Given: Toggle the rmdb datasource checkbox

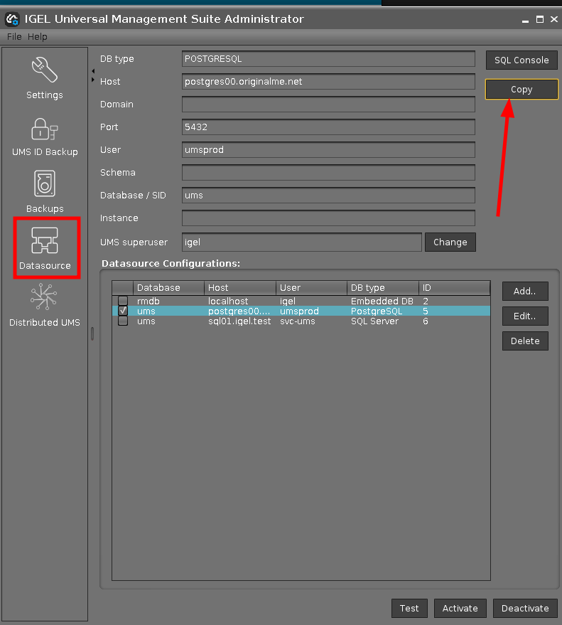Looking at the screenshot, I should [123, 301].
